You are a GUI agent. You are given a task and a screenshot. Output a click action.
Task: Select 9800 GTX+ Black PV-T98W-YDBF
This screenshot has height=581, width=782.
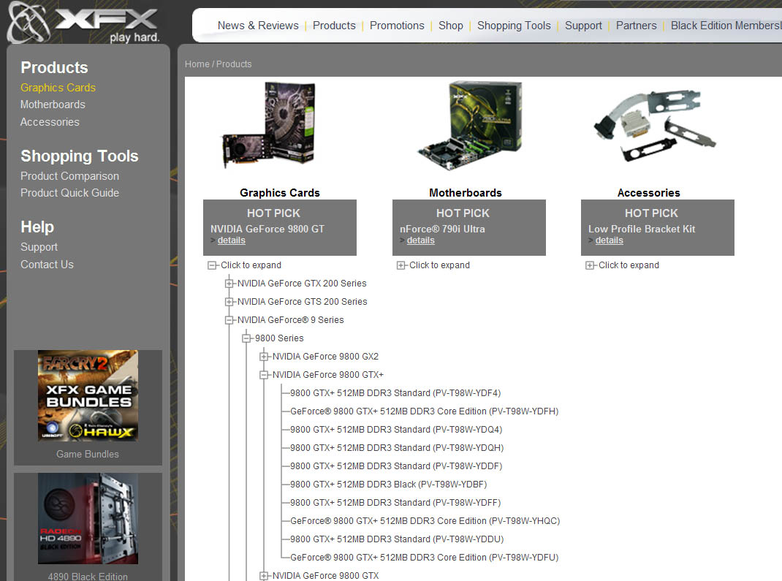[389, 485]
